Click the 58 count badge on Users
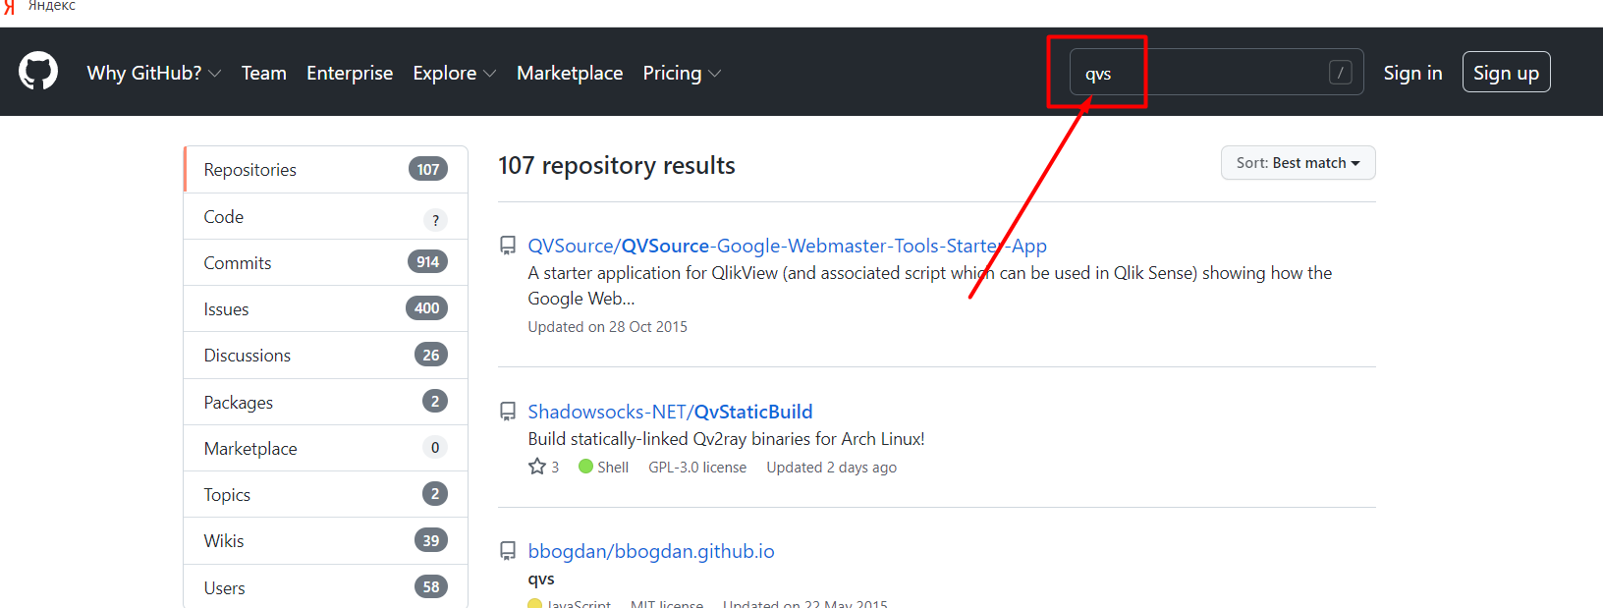The width and height of the screenshot is (1603, 608). click(431, 586)
